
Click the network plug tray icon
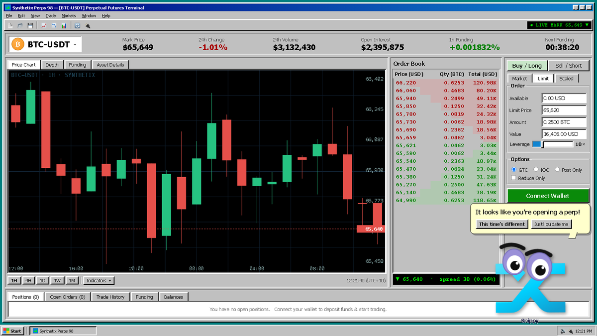[570, 331]
